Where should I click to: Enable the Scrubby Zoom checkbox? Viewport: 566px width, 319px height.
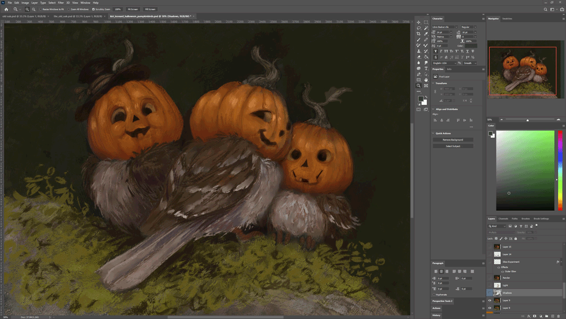(x=93, y=10)
